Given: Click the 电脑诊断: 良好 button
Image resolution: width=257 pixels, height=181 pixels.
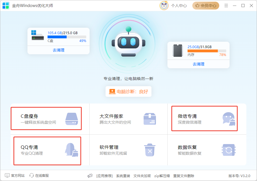Looking at the screenshot, I should (x=128, y=91).
